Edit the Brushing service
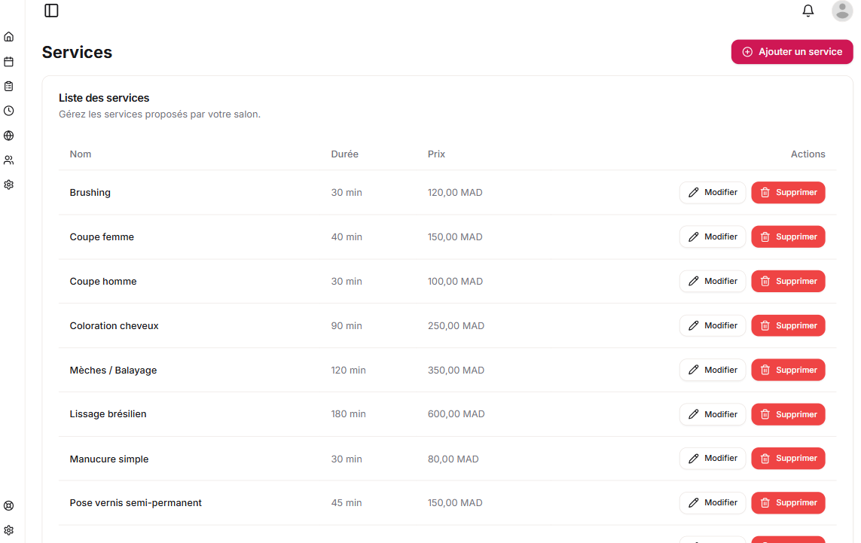The image size is (861, 543). point(713,193)
